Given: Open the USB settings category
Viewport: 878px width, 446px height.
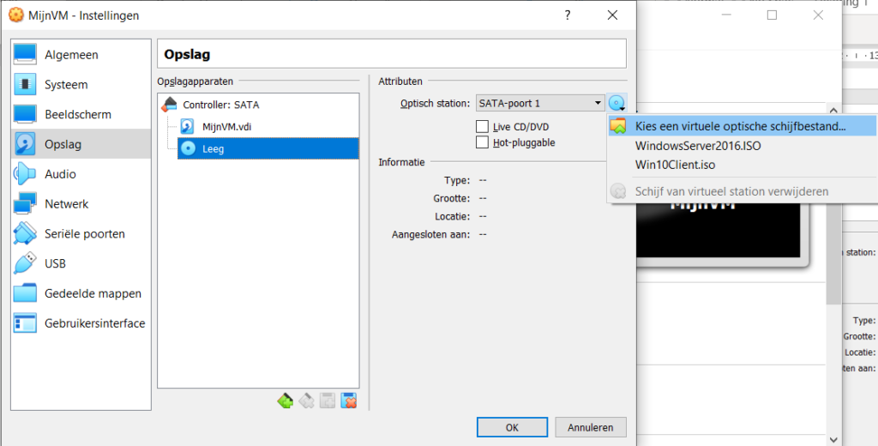Looking at the screenshot, I should pyautogui.click(x=55, y=263).
